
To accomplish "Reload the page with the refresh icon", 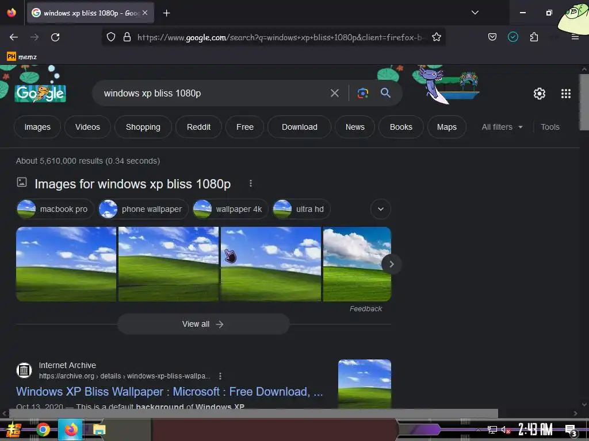I will [x=55, y=37].
